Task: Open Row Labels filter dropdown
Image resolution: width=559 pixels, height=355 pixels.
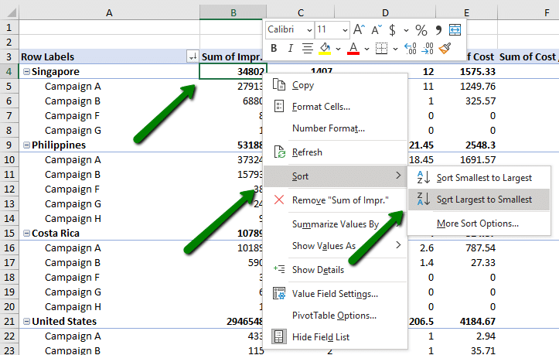Action: pos(193,56)
